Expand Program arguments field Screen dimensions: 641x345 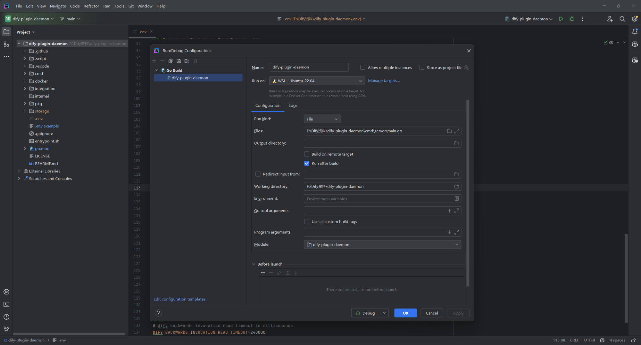(457, 232)
